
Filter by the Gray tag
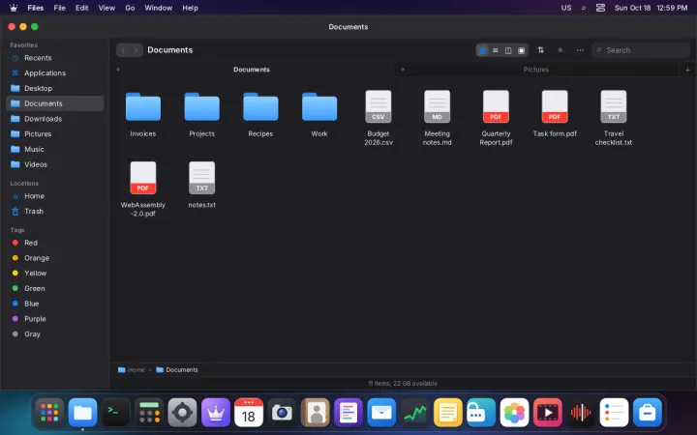pyautogui.click(x=54, y=334)
